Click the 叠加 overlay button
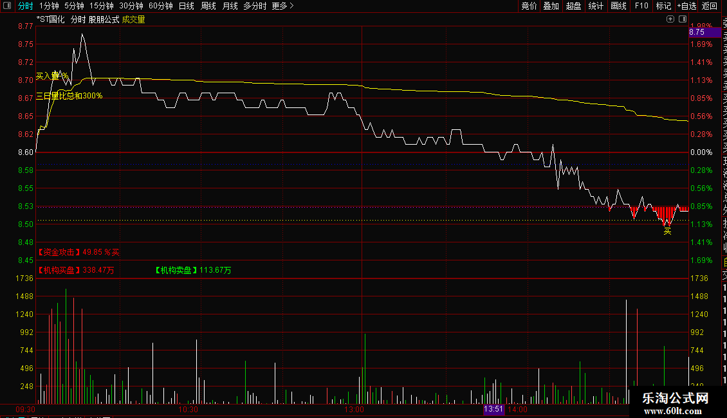 551,6
